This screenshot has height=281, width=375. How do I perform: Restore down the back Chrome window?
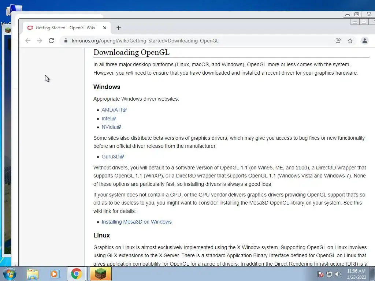click(x=356, y=14)
